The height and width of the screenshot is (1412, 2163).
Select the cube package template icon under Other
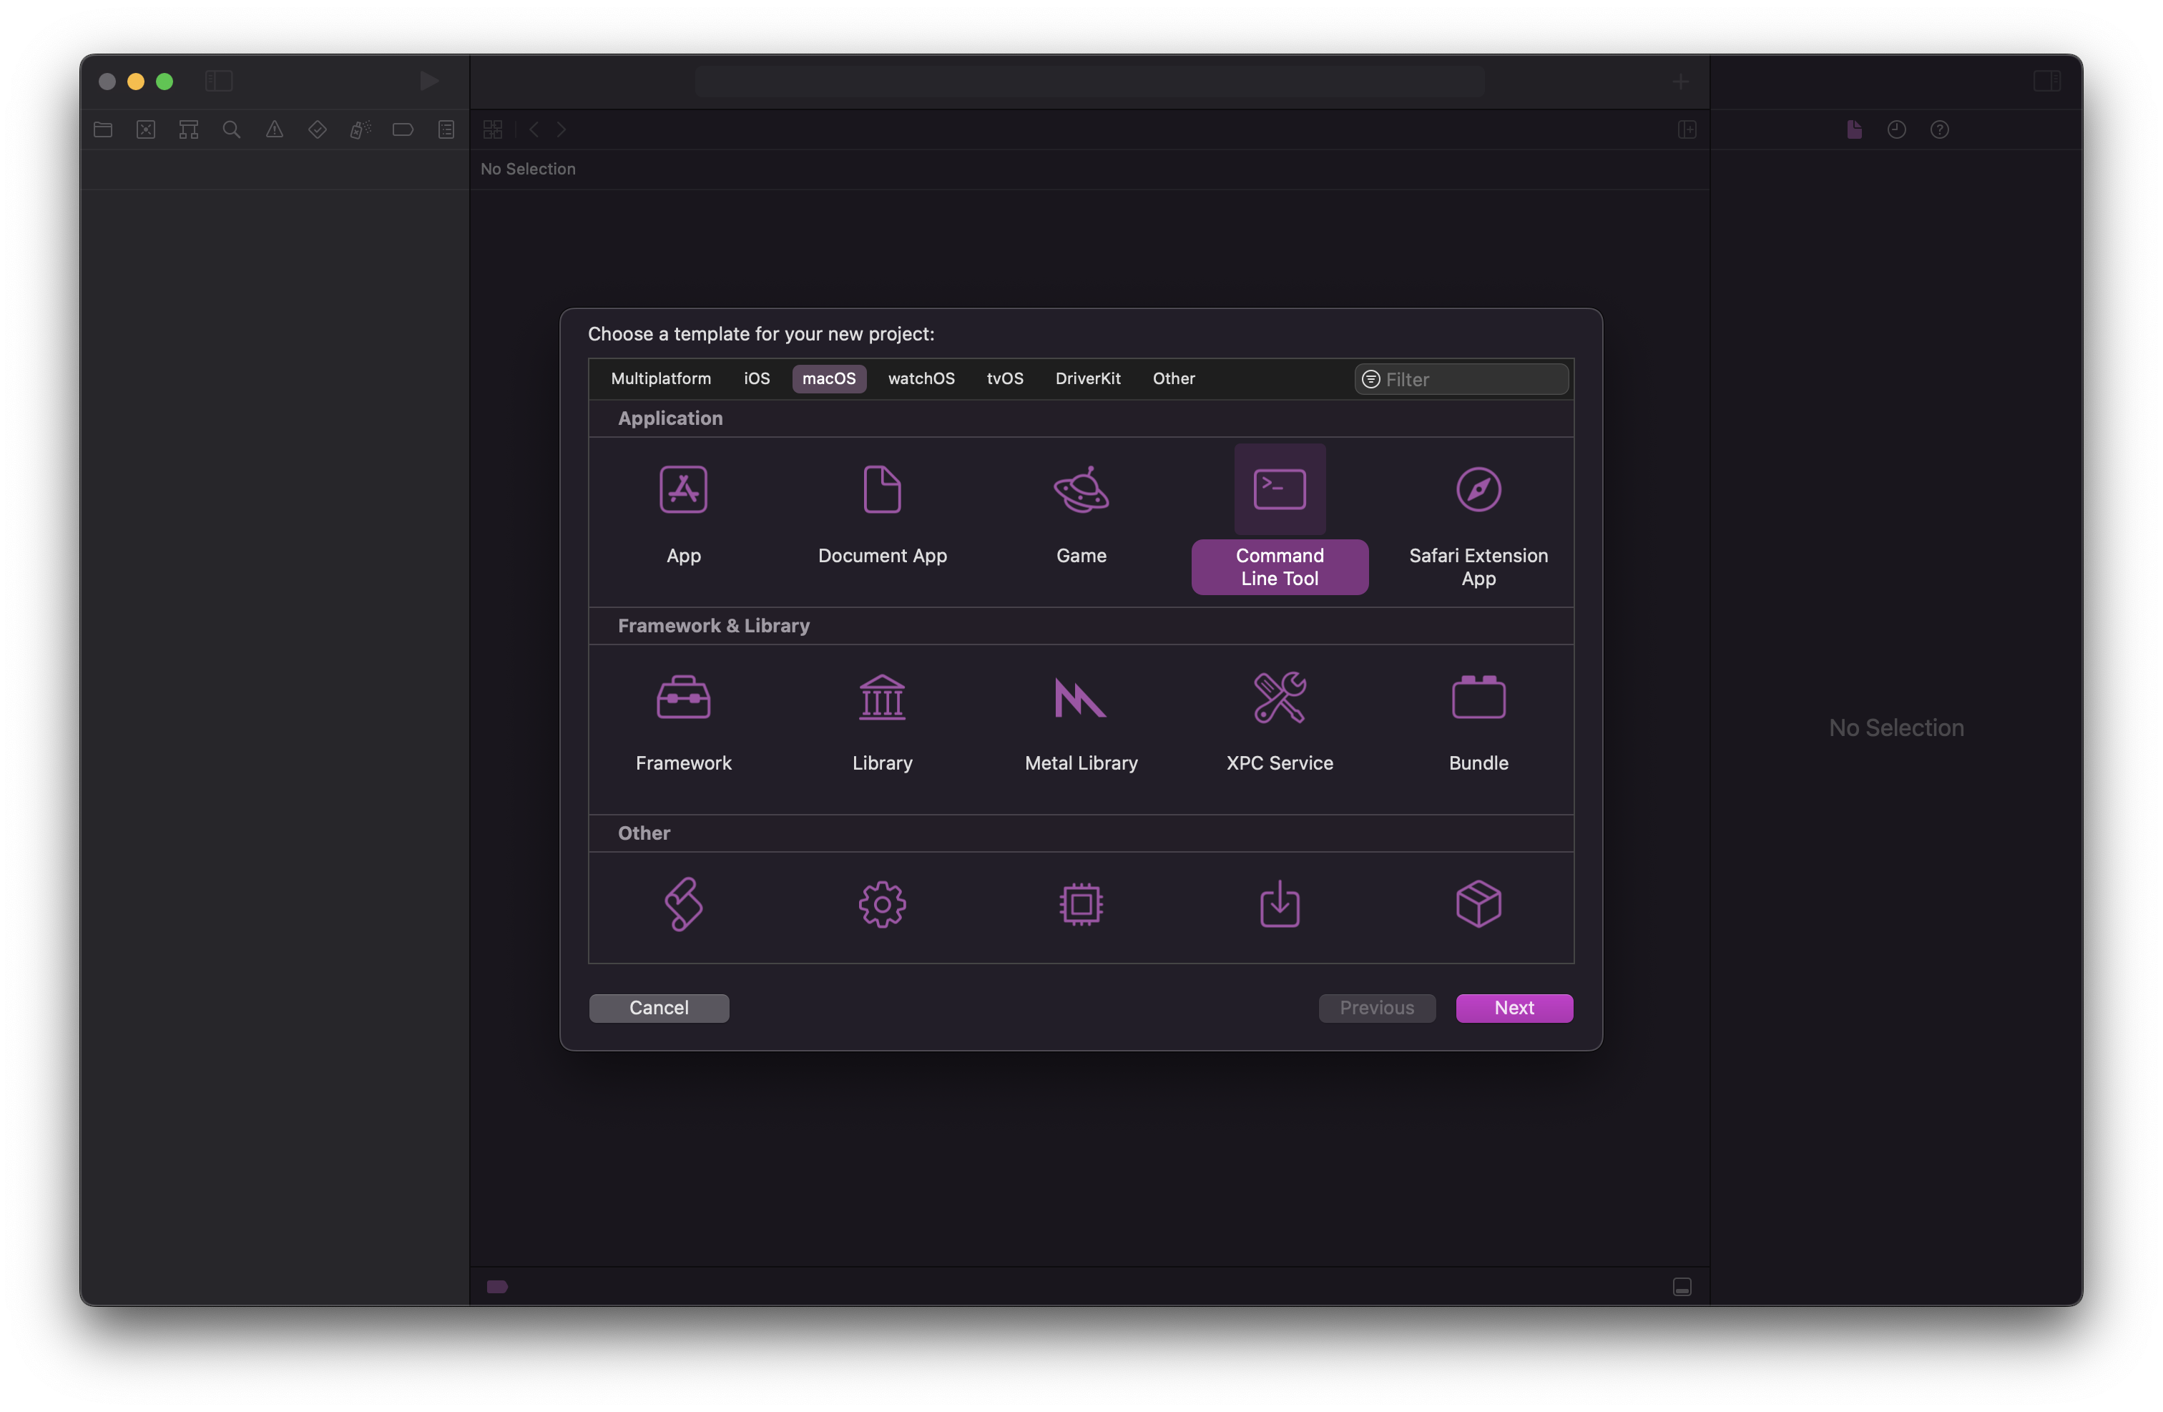[1478, 904]
